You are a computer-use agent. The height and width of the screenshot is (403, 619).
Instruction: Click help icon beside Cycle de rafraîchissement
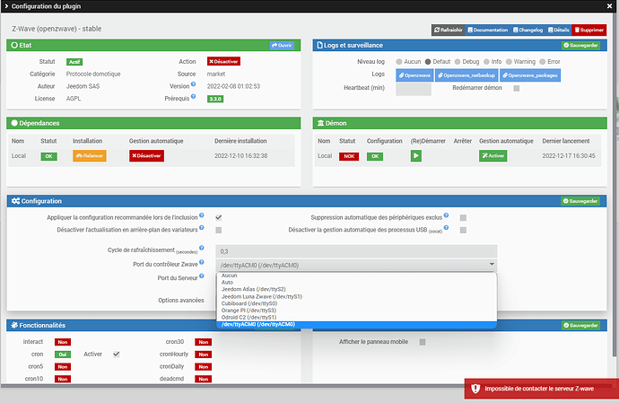click(x=202, y=248)
